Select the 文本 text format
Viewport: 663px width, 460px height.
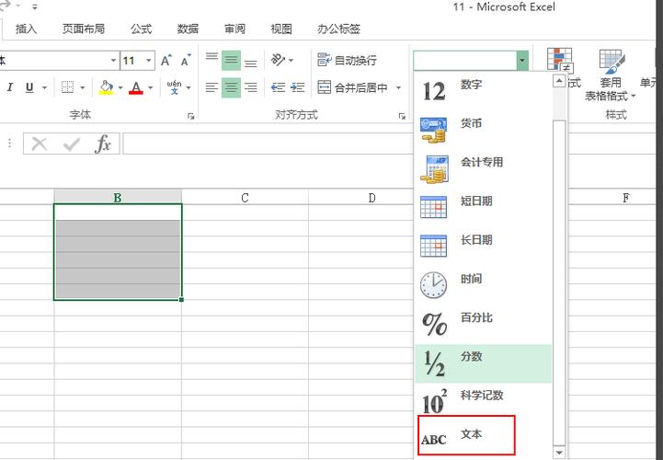click(x=466, y=435)
